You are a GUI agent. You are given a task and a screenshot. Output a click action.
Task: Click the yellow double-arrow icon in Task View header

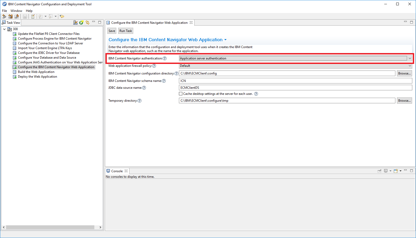point(87,22)
